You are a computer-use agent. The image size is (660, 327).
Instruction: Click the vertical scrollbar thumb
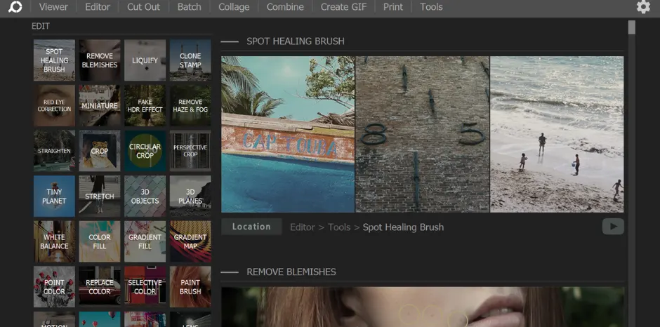coord(632,27)
